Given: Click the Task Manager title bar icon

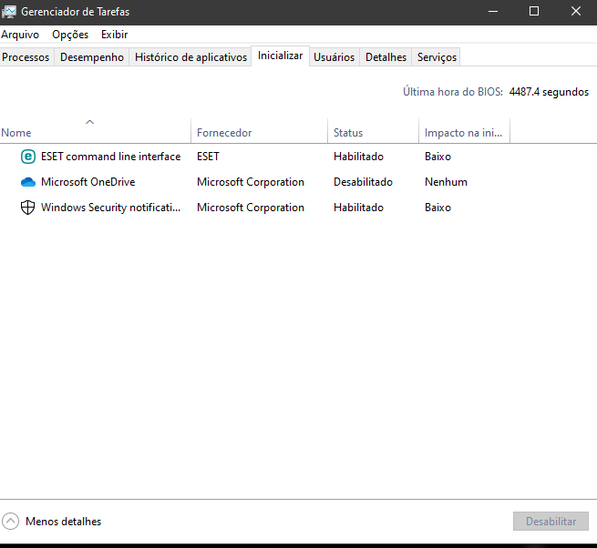Looking at the screenshot, I should 9,12.
